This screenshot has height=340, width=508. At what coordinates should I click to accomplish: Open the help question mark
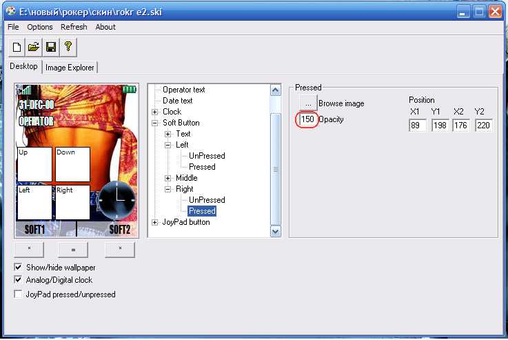pos(68,48)
